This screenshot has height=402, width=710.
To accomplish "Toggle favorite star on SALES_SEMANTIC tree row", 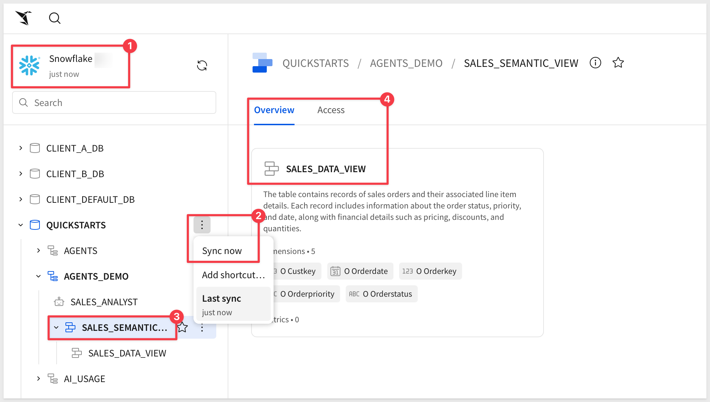I will coord(182,327).
